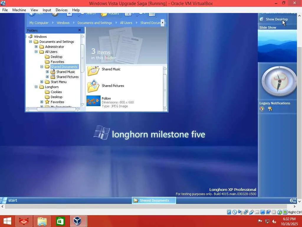Expand the Shared Music tree node
The height and width of the screenshot is (227, 302).
[47, 72]
